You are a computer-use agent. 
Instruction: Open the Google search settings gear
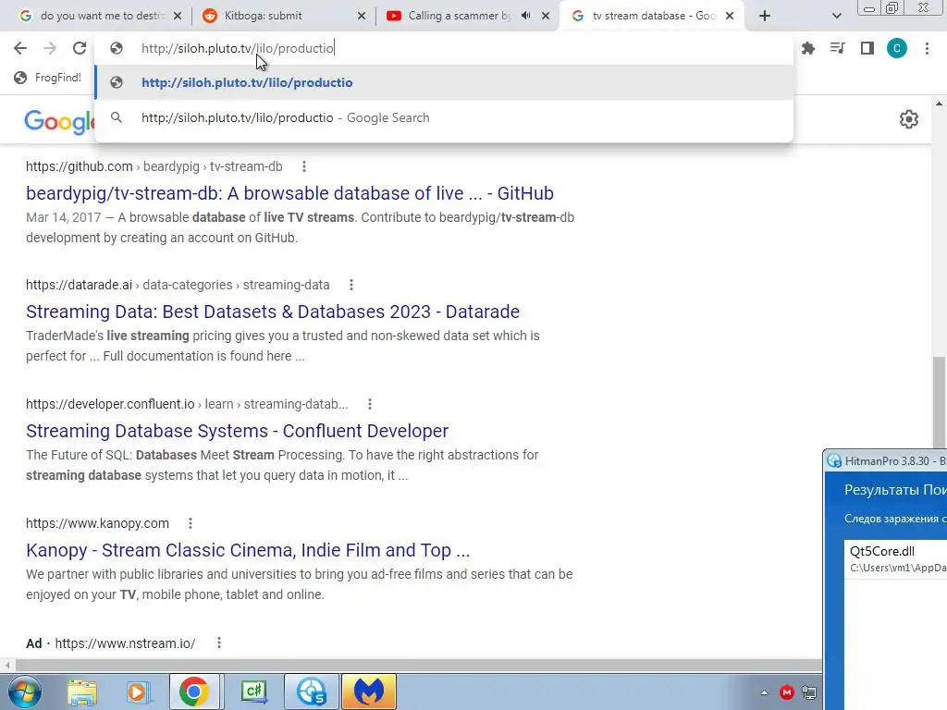coord(909,119)
